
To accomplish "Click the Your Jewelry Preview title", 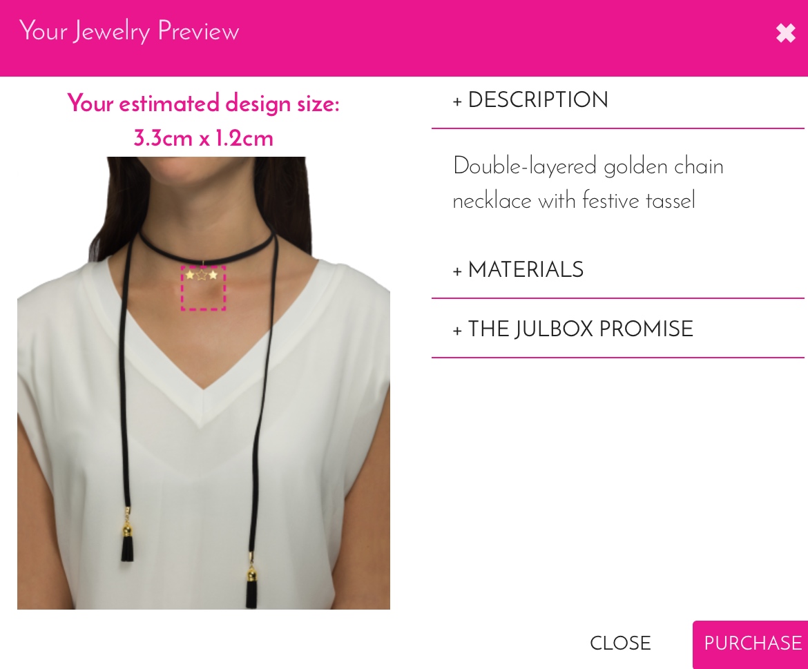I will (x=129, y=31).
